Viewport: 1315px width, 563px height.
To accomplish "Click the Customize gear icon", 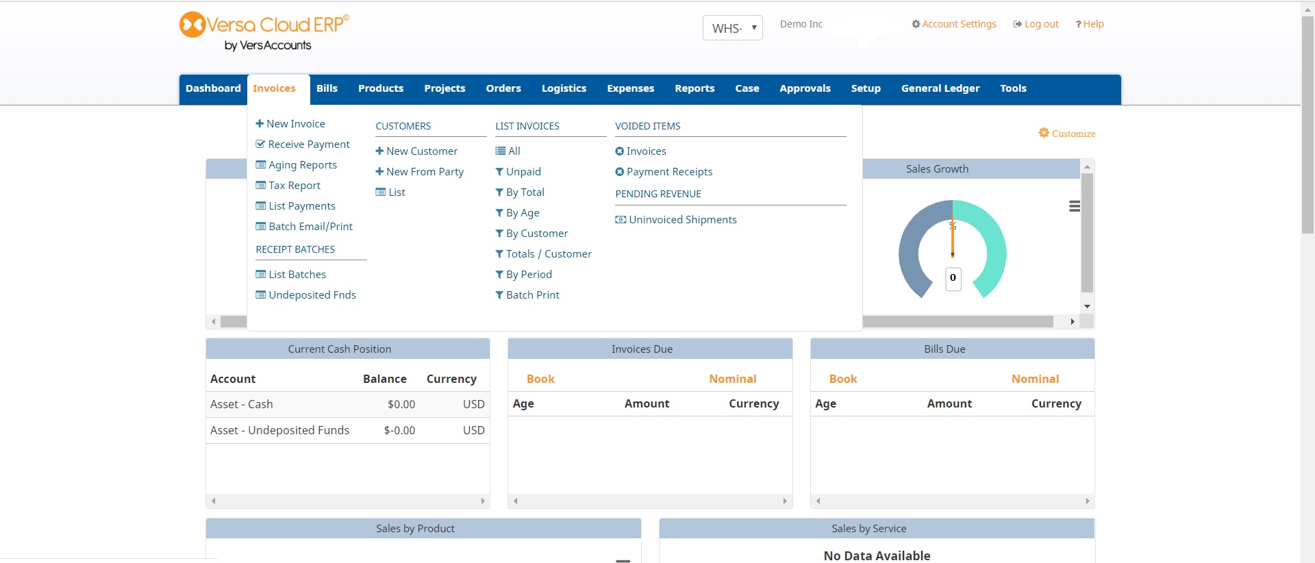I will [x=1044, y=133].
